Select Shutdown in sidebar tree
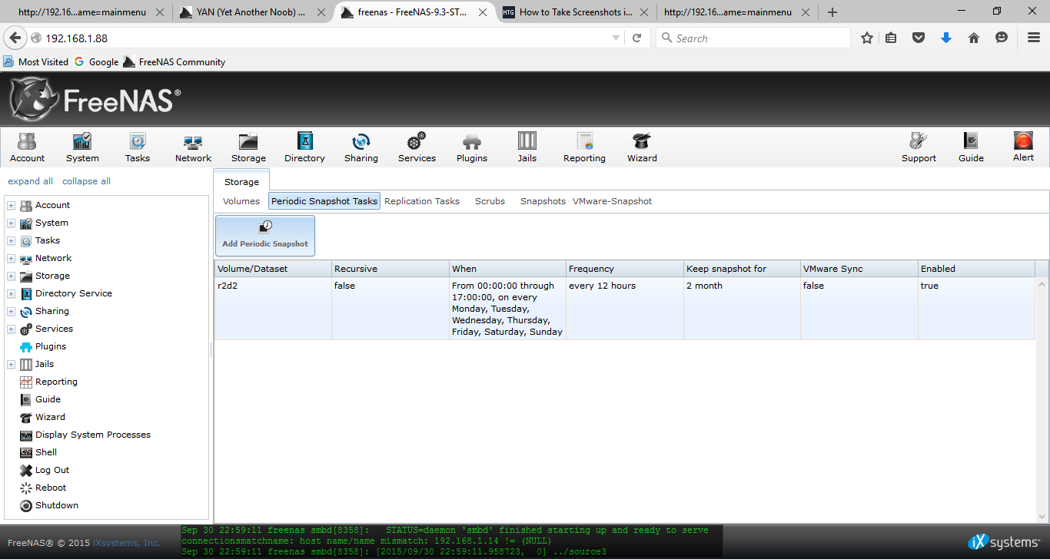1050x559 pixels. pos(57,505)
